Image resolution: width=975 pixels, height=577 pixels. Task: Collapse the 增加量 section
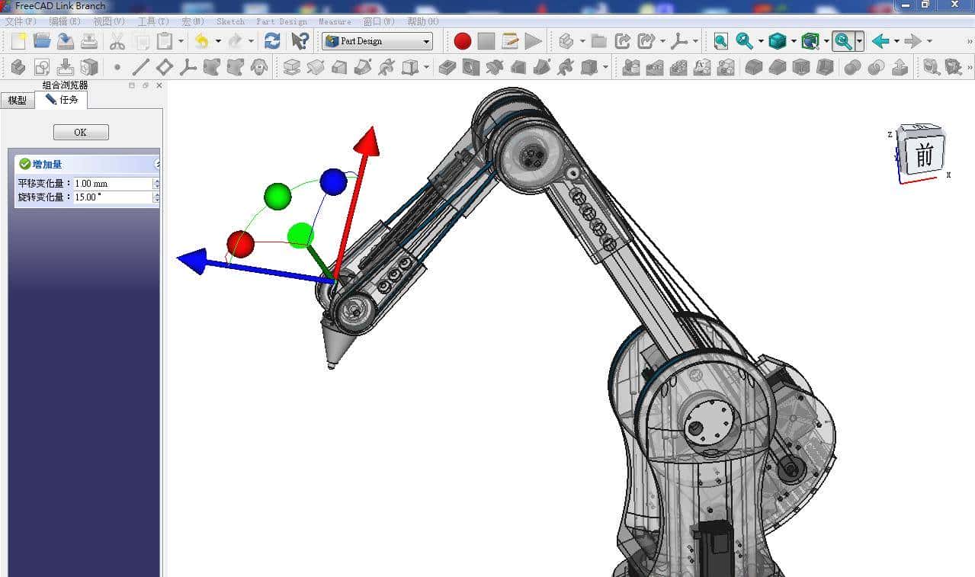pos(157,164)
